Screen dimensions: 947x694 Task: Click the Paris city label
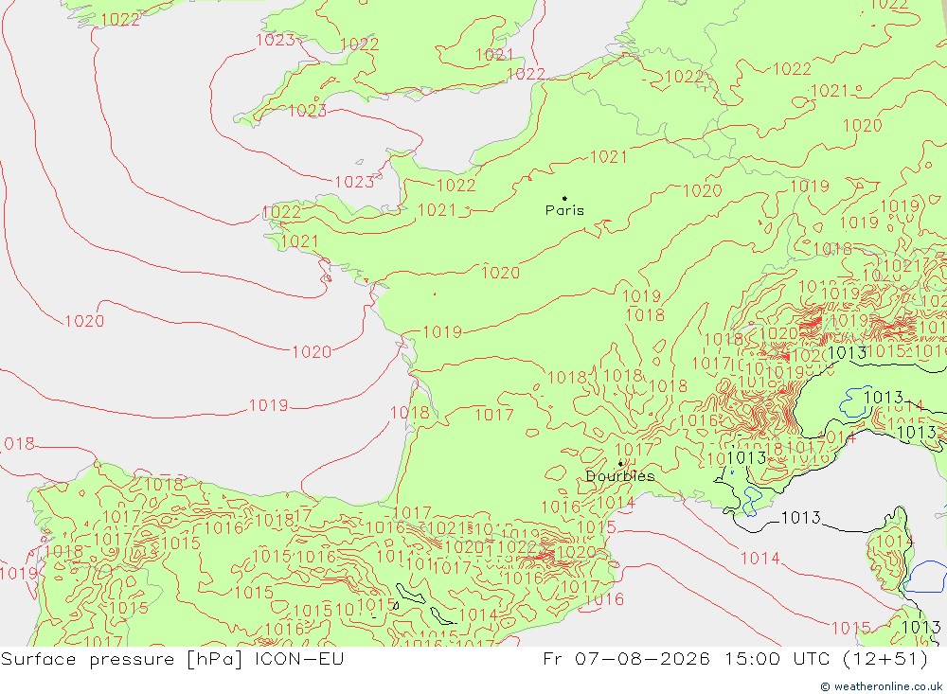[564, 210]
